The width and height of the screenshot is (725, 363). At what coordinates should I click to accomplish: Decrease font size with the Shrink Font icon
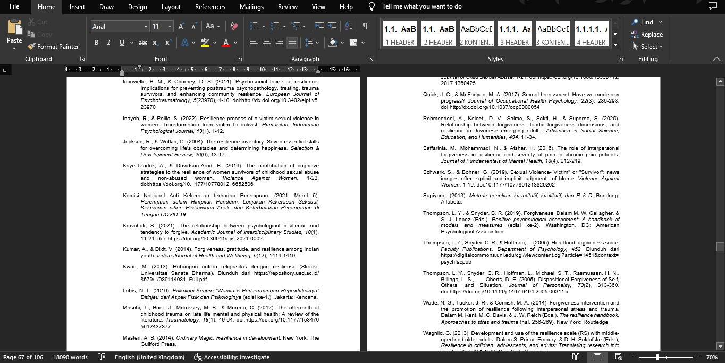[x=194, y=27]
